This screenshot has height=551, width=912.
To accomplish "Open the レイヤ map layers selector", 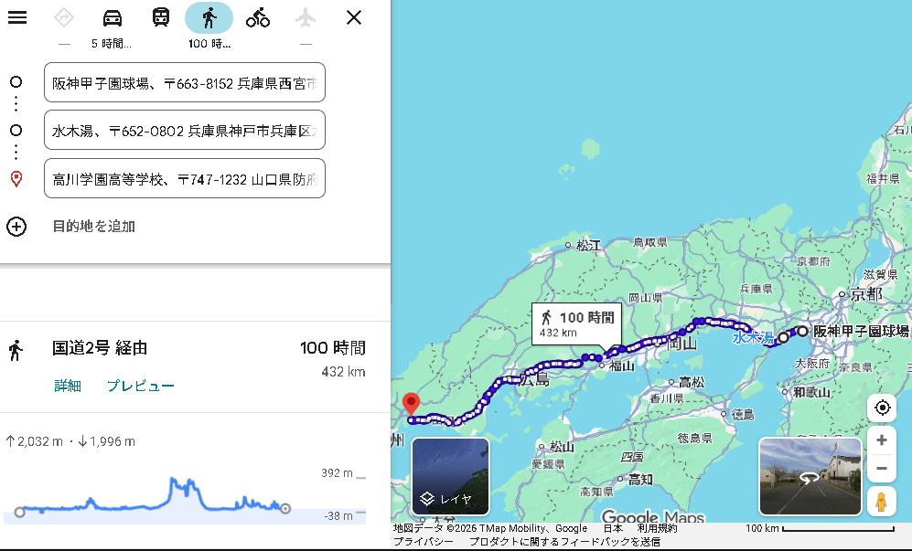I will [450, 476].
